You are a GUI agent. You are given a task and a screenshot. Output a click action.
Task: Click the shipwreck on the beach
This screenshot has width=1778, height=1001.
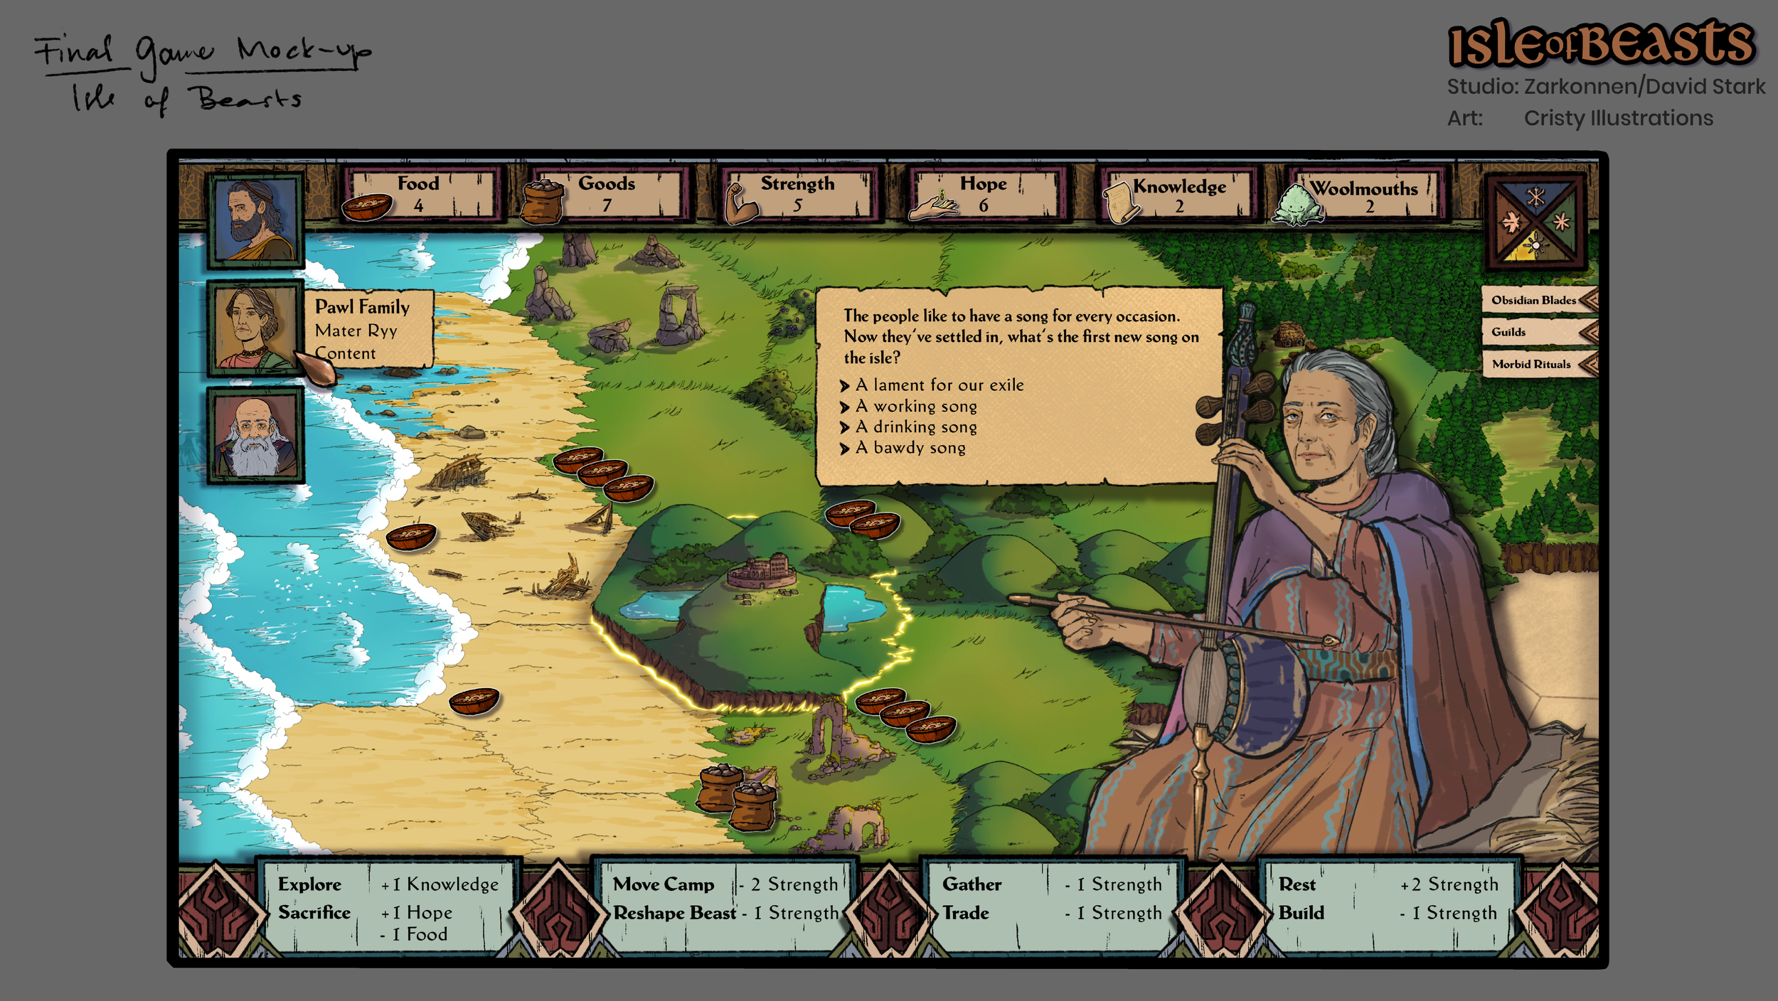tap(459, 472)
